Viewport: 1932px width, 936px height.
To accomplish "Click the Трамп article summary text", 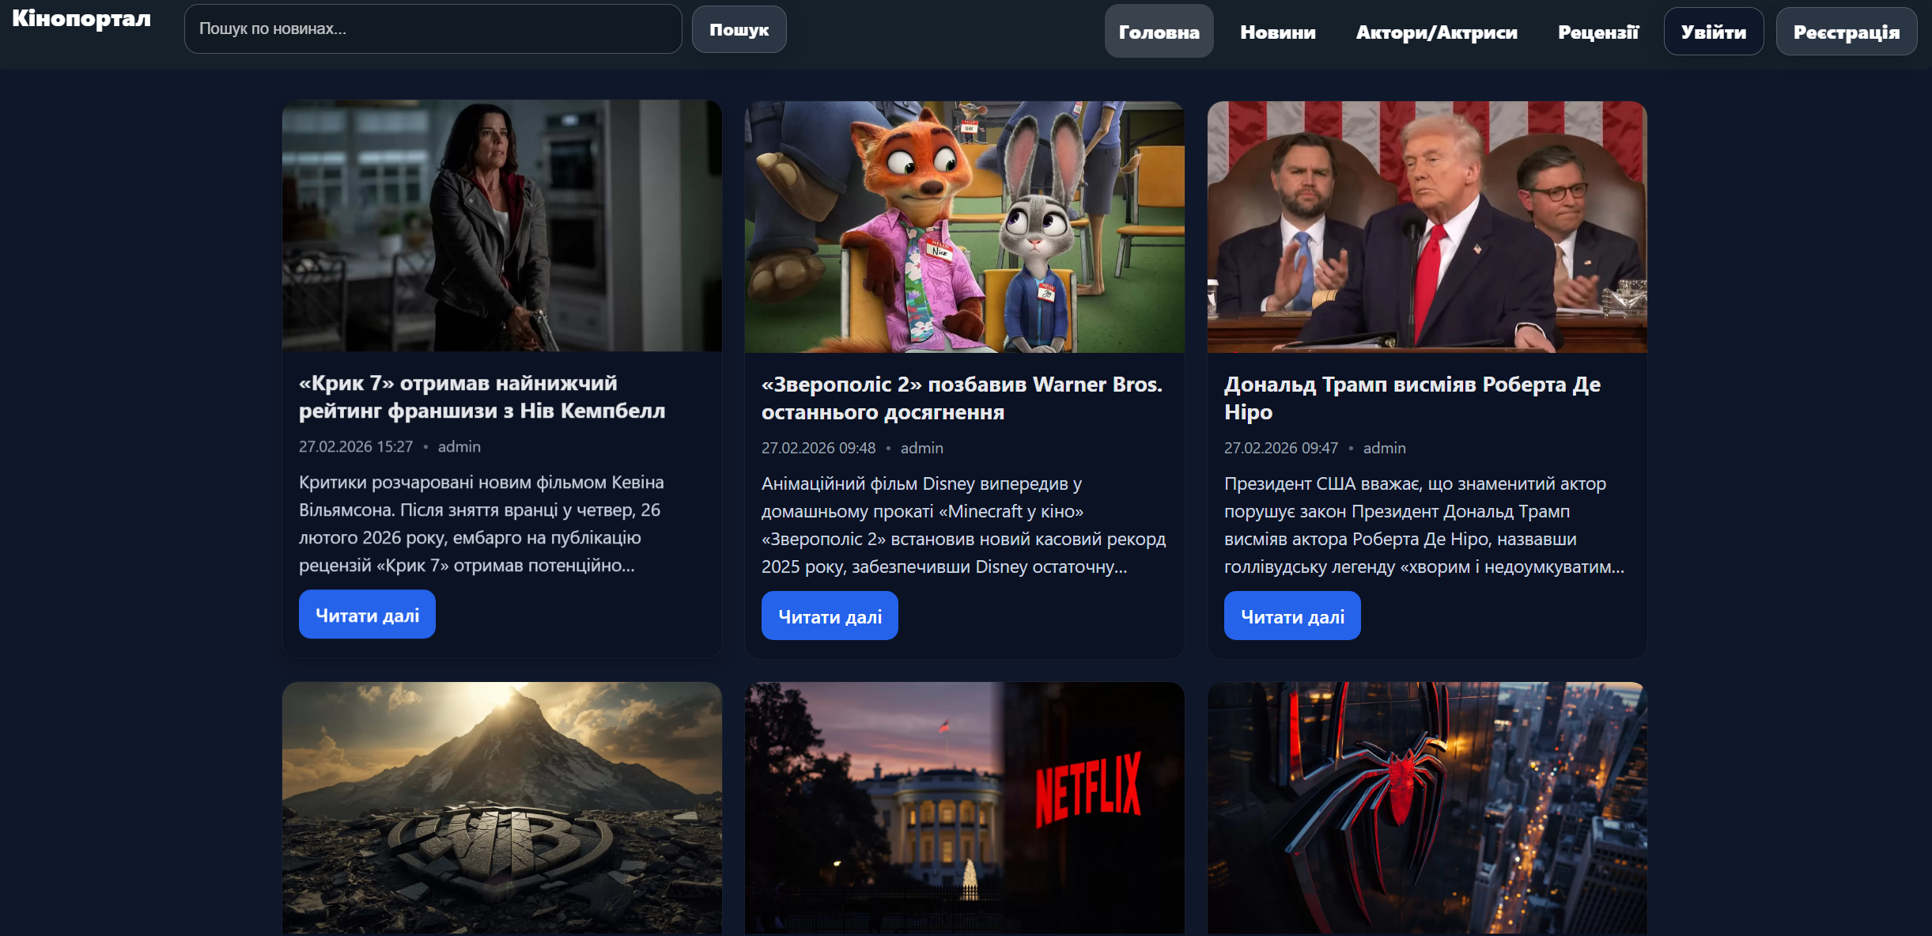I will tap(1424, 525).
